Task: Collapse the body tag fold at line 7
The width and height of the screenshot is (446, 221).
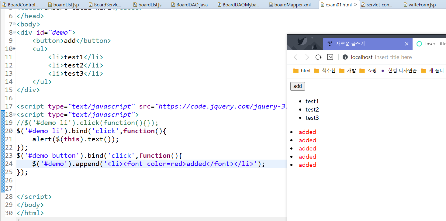Action: [14, 24]
